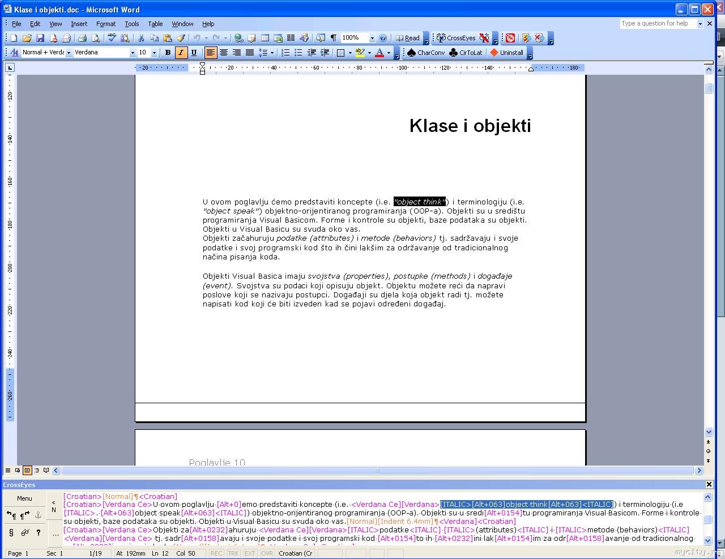This screenshot has width=725, height=559.
Task: Expand the Undo history dropdown arrow
Action: pos(206,38)
